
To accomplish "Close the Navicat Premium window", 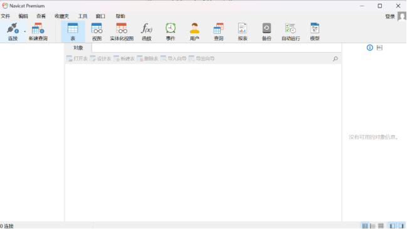I will point(398,6).
